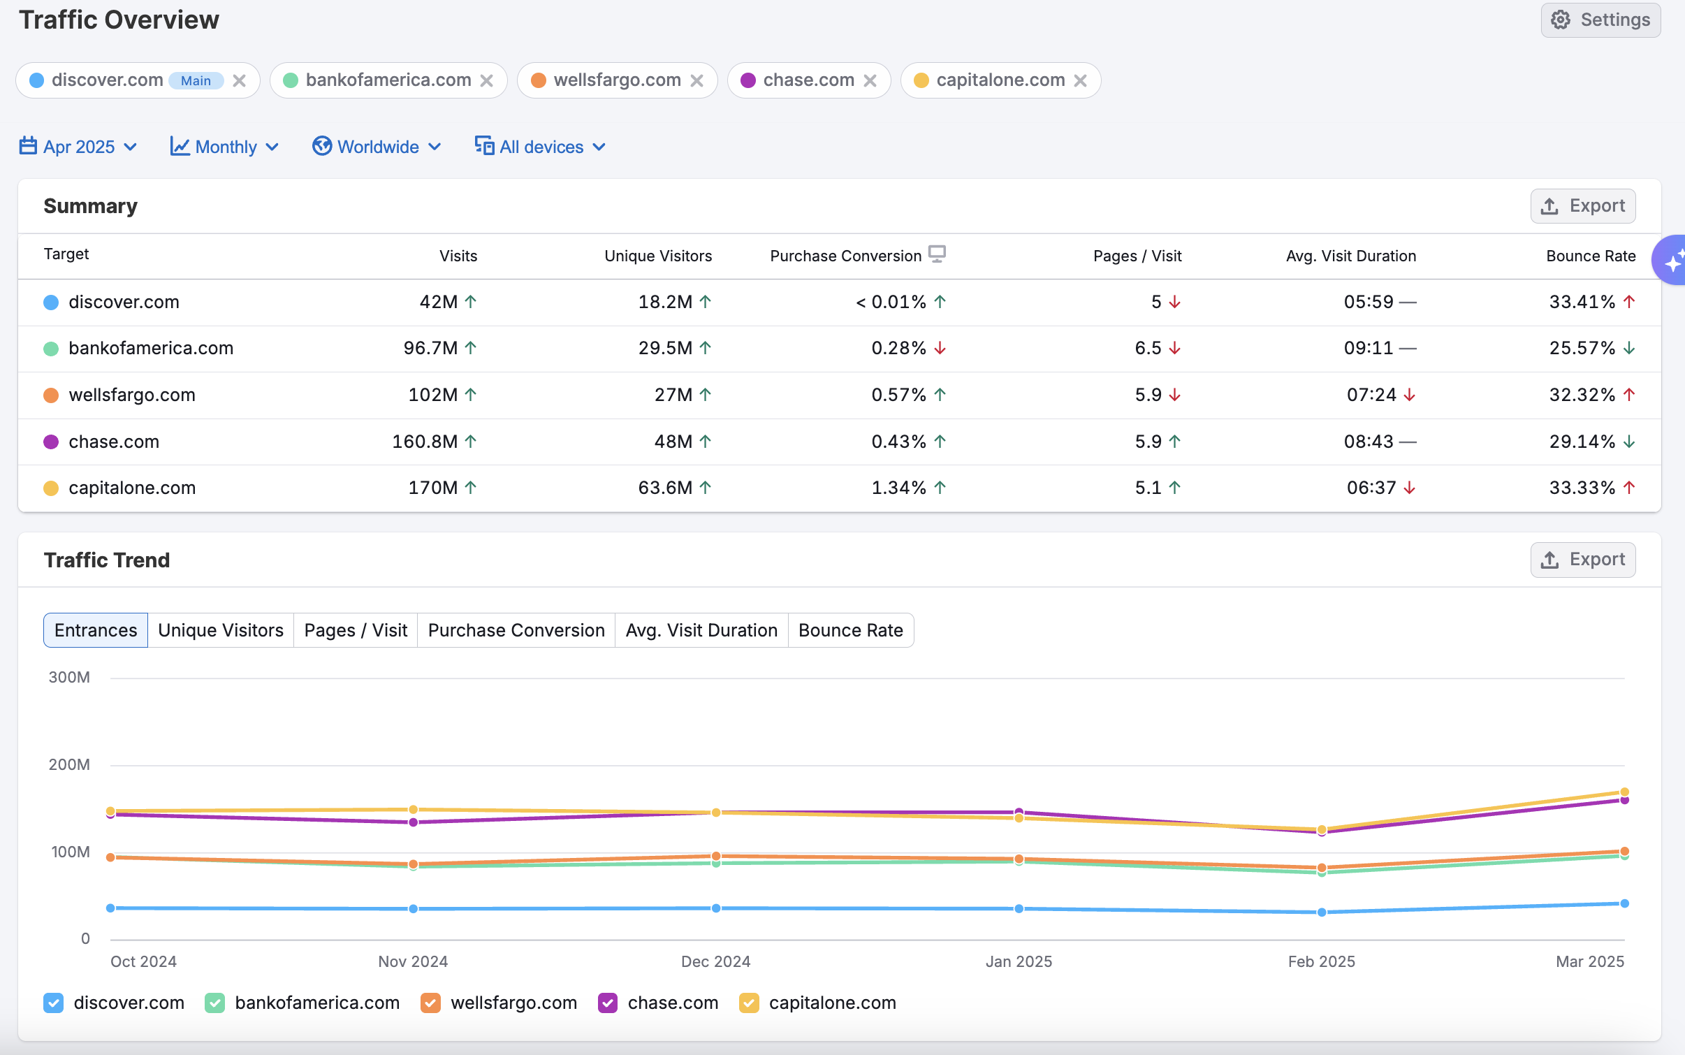Uncheck discover.com in chart legend
Image resolution: width=1685 pixels, height=1055 pixels.
(54, 1003)
